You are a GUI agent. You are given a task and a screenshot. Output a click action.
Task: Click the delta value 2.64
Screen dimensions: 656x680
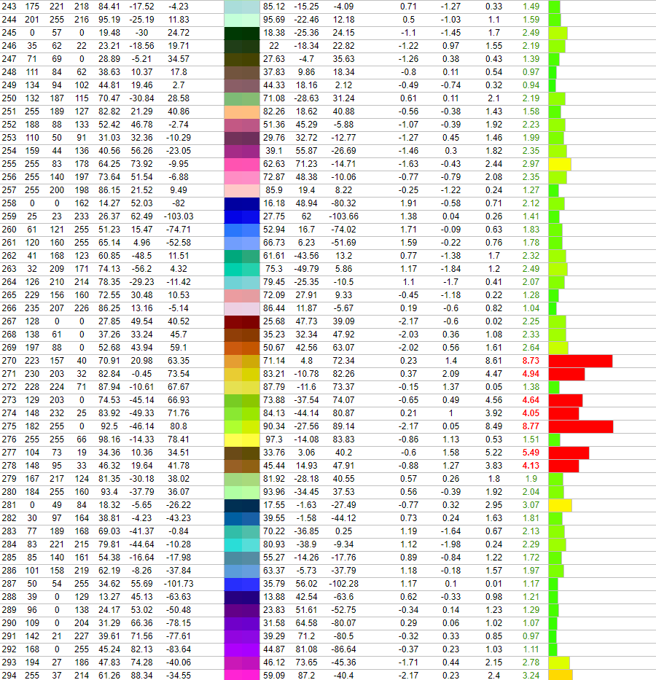[531, 348]
